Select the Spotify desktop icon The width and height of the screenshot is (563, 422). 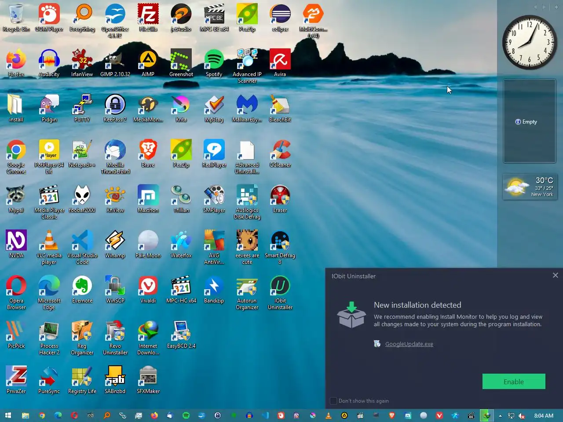click(214, 63)
